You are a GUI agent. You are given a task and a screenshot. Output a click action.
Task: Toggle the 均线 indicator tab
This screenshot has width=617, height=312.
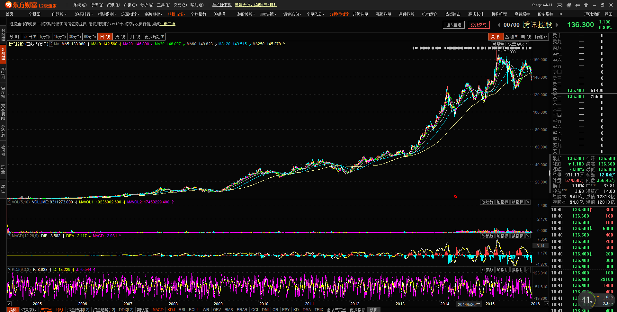click(60, 310)
